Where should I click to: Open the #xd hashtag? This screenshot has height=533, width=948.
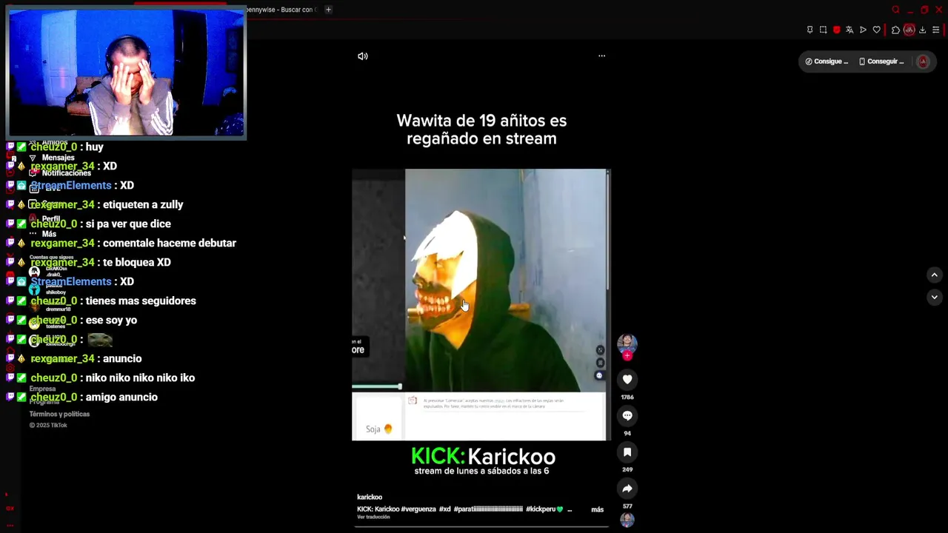click(x=444, y=509)
